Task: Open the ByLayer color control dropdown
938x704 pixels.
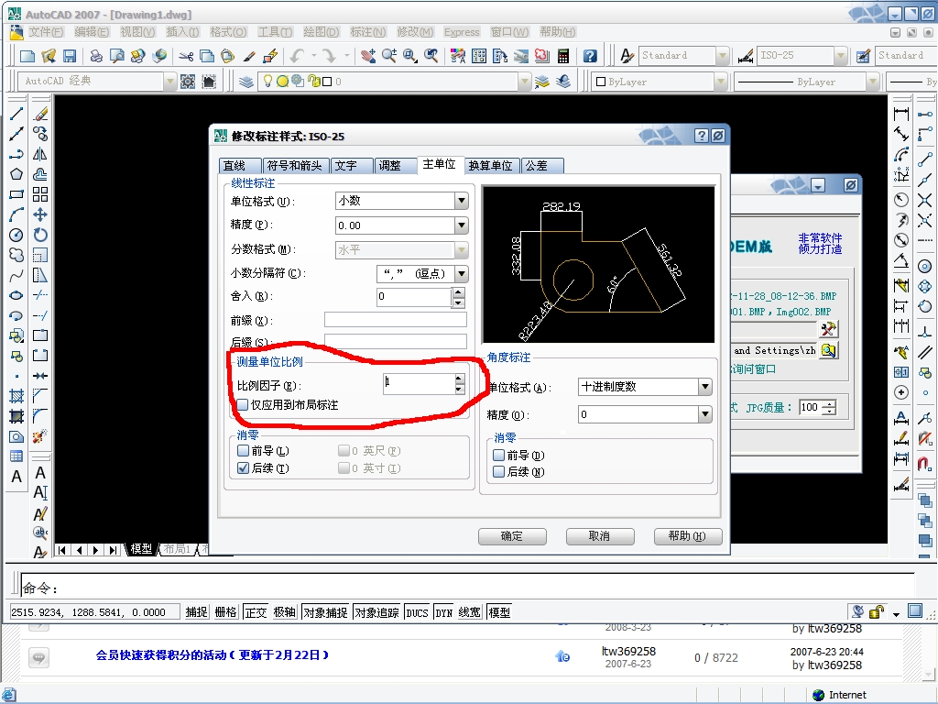Action: click(x=721, y=82)
